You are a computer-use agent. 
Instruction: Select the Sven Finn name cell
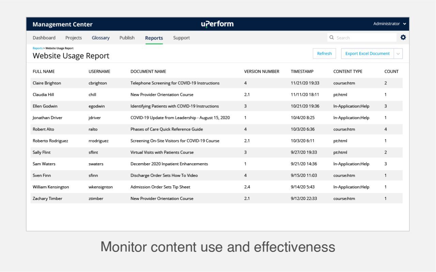[x=42, y=175]
